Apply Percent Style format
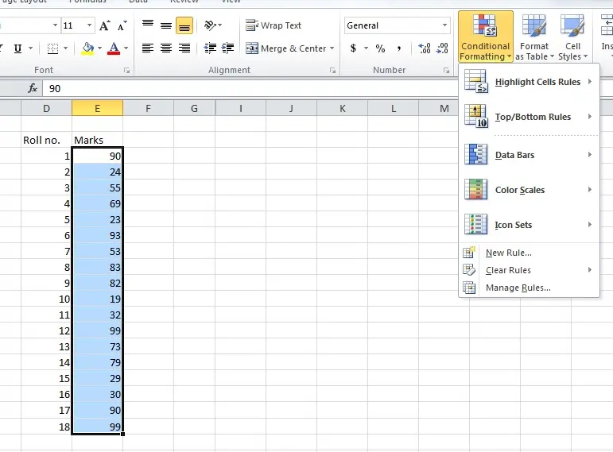The image size is (613, 452). (380, 48)
